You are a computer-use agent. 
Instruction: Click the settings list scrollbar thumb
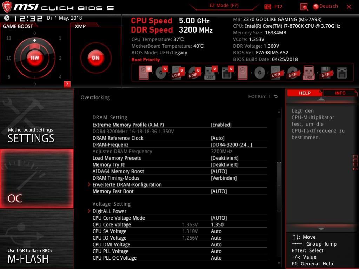[279, 187]
